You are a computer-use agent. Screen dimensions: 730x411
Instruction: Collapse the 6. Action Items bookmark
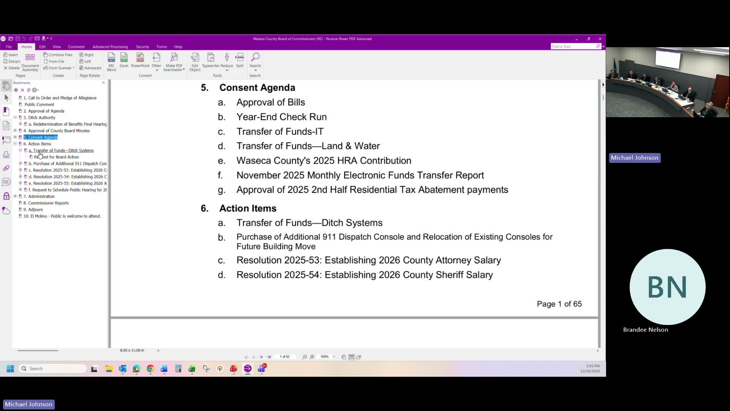(x=15, y=144)
